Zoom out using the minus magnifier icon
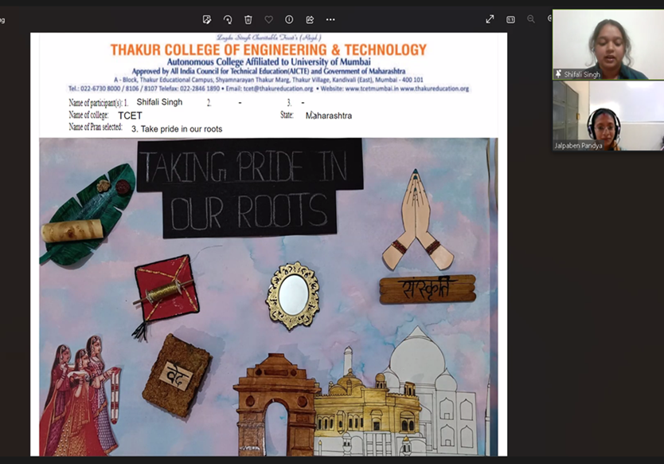 [x=531, y=19]
